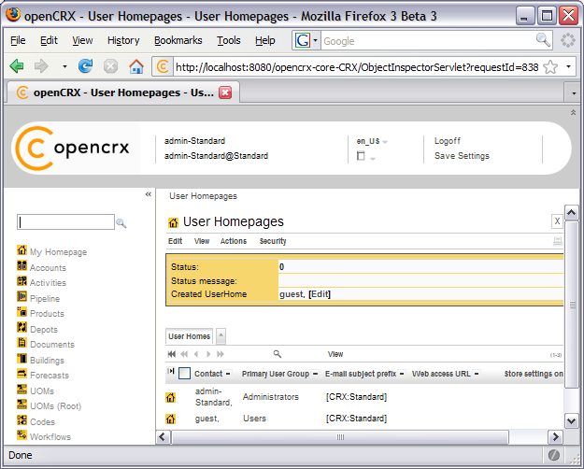Open the Bookmarks menu
The height and width of the screenshot is (469, 584).
[x=178, y=40]
